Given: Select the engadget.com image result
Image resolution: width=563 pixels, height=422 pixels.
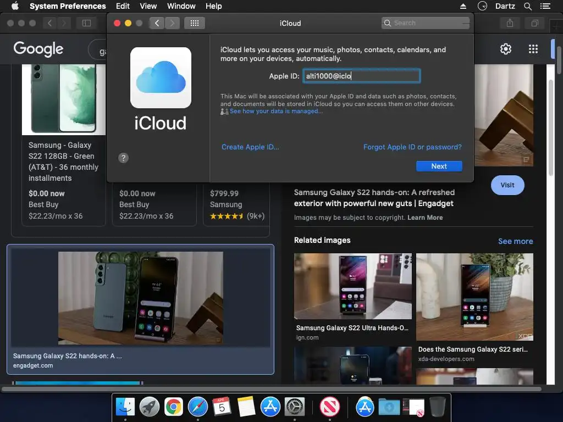Looking at the screenshot, I should [140, 309].
